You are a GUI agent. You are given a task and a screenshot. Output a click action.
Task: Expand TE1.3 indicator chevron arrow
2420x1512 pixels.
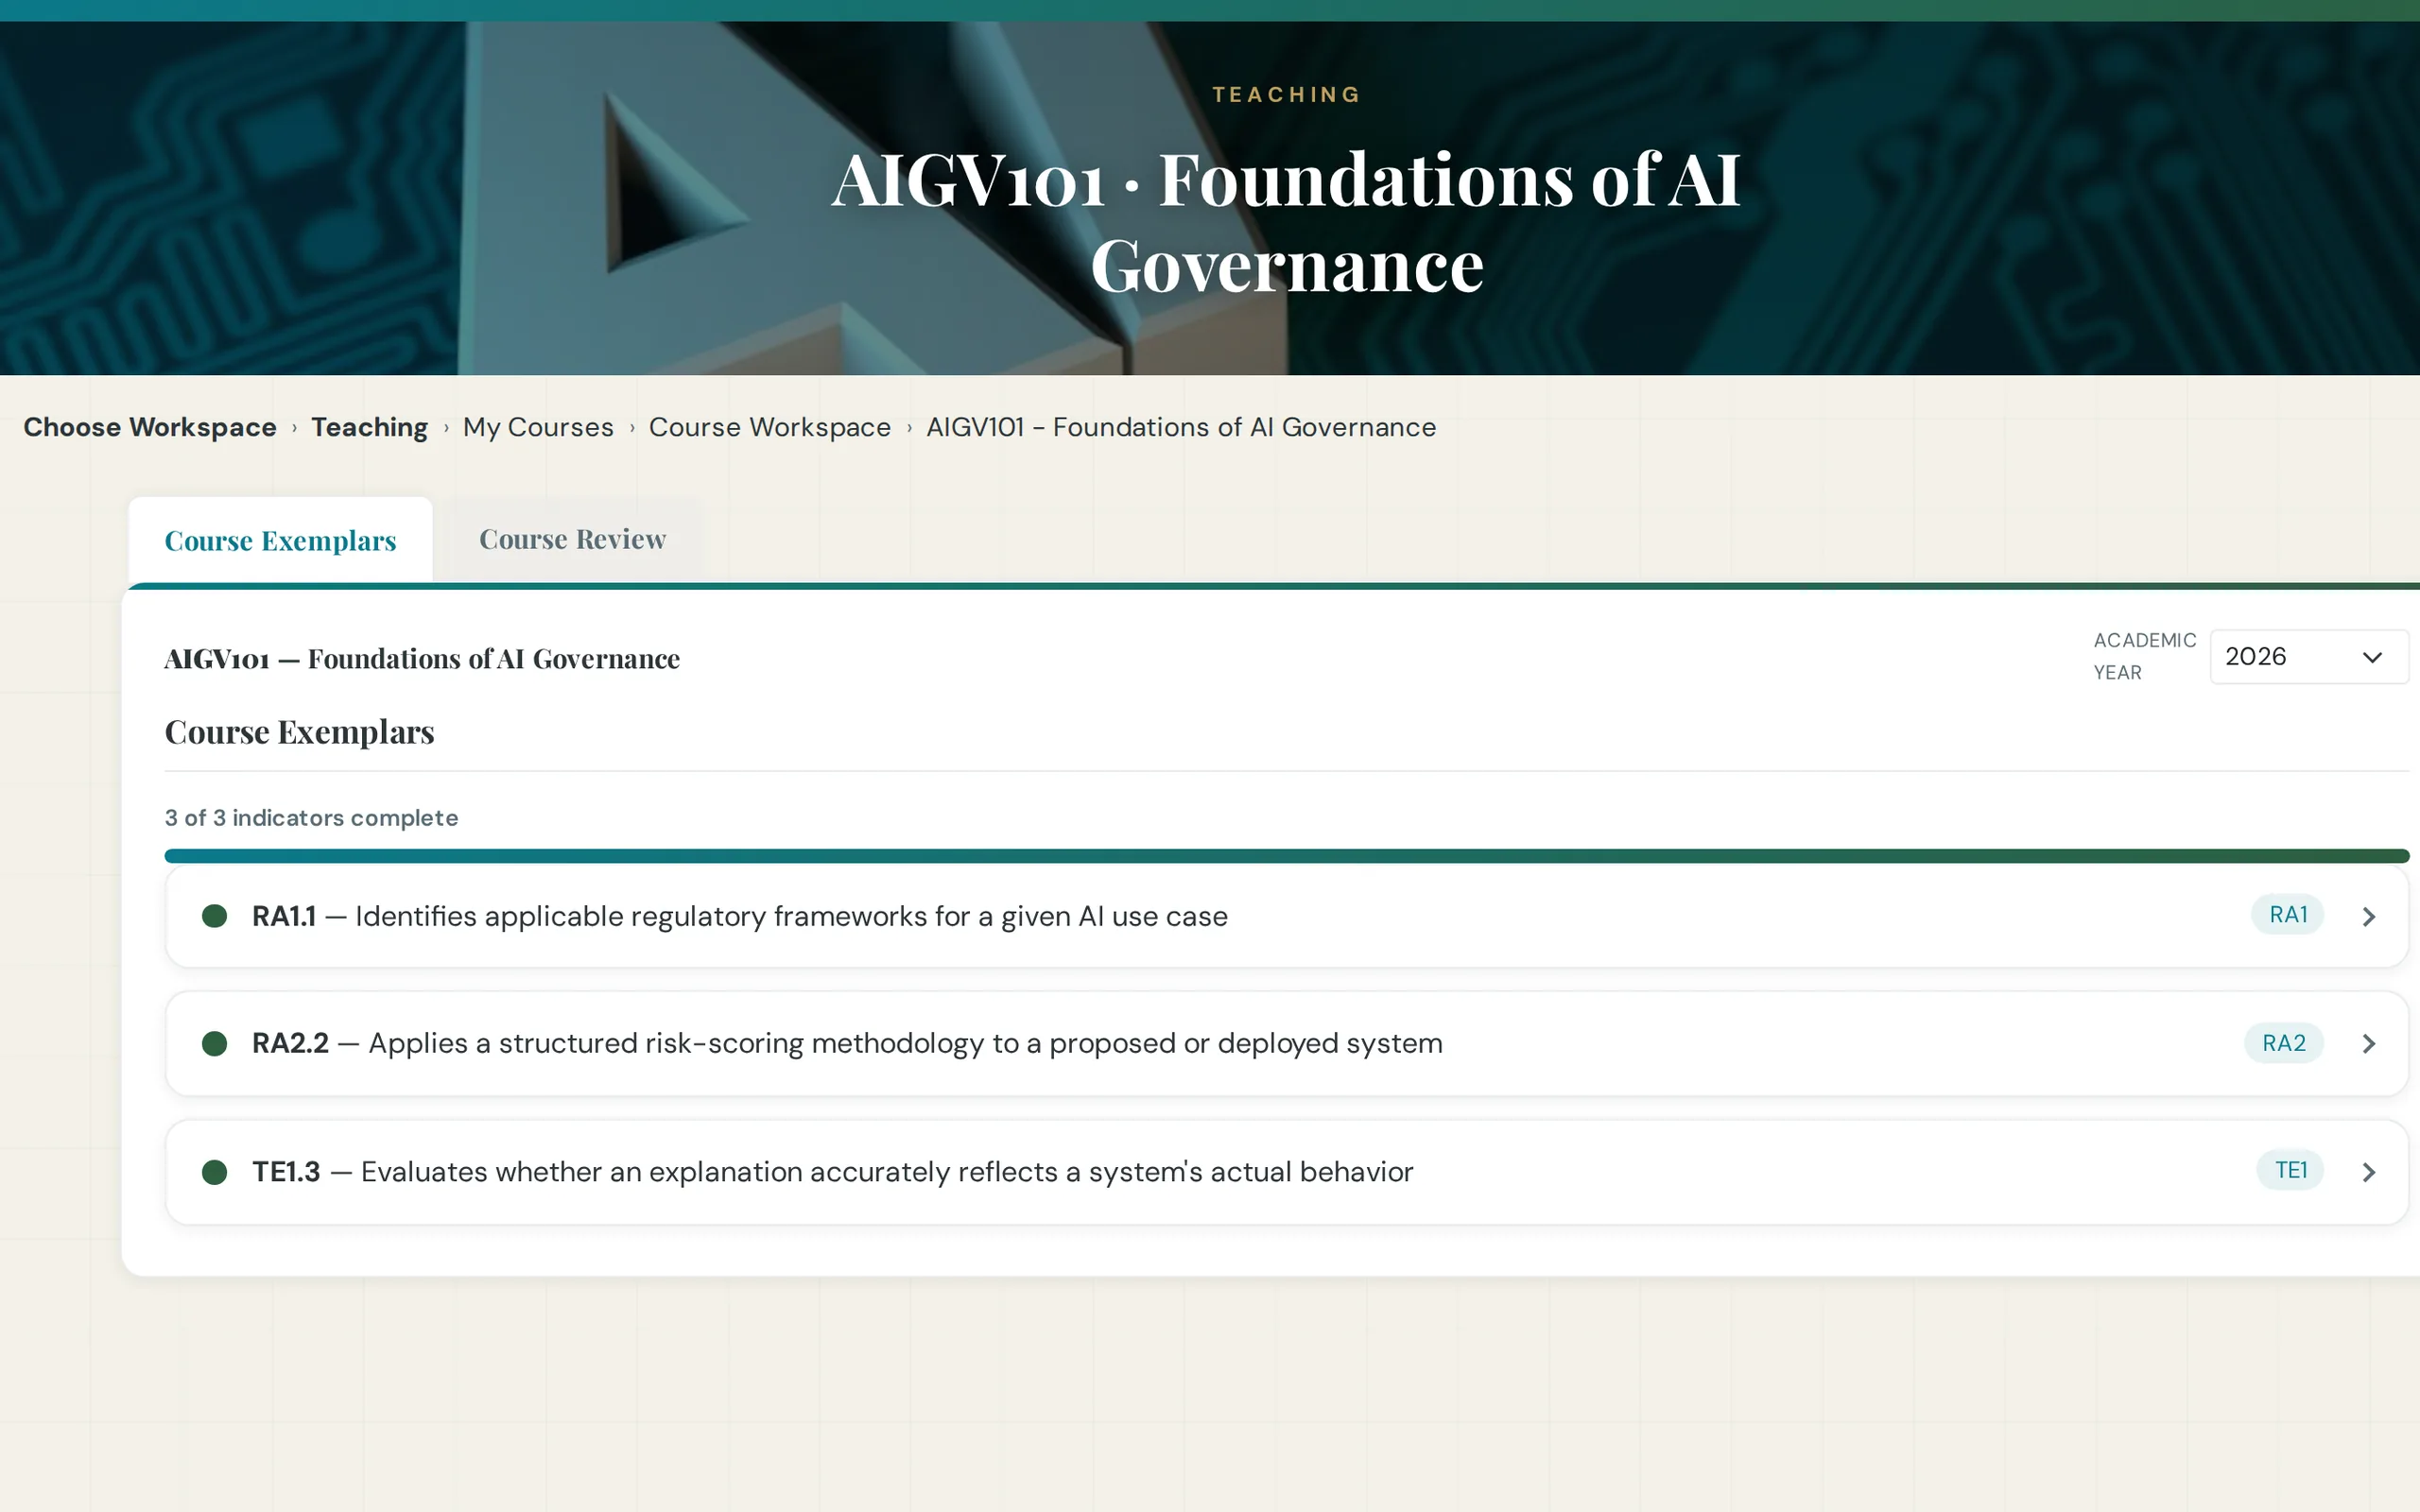coord(2368,1171)
